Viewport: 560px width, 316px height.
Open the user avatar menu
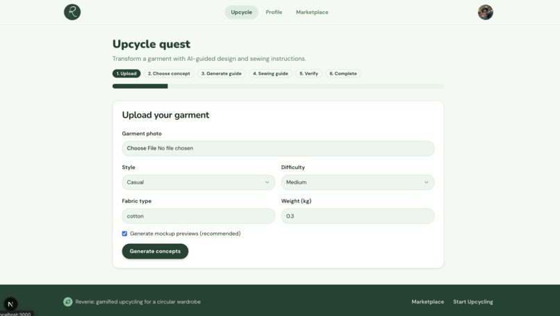pos(486,12)
